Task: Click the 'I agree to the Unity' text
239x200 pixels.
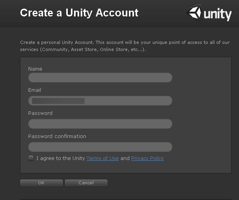Action: pos(60,158)
